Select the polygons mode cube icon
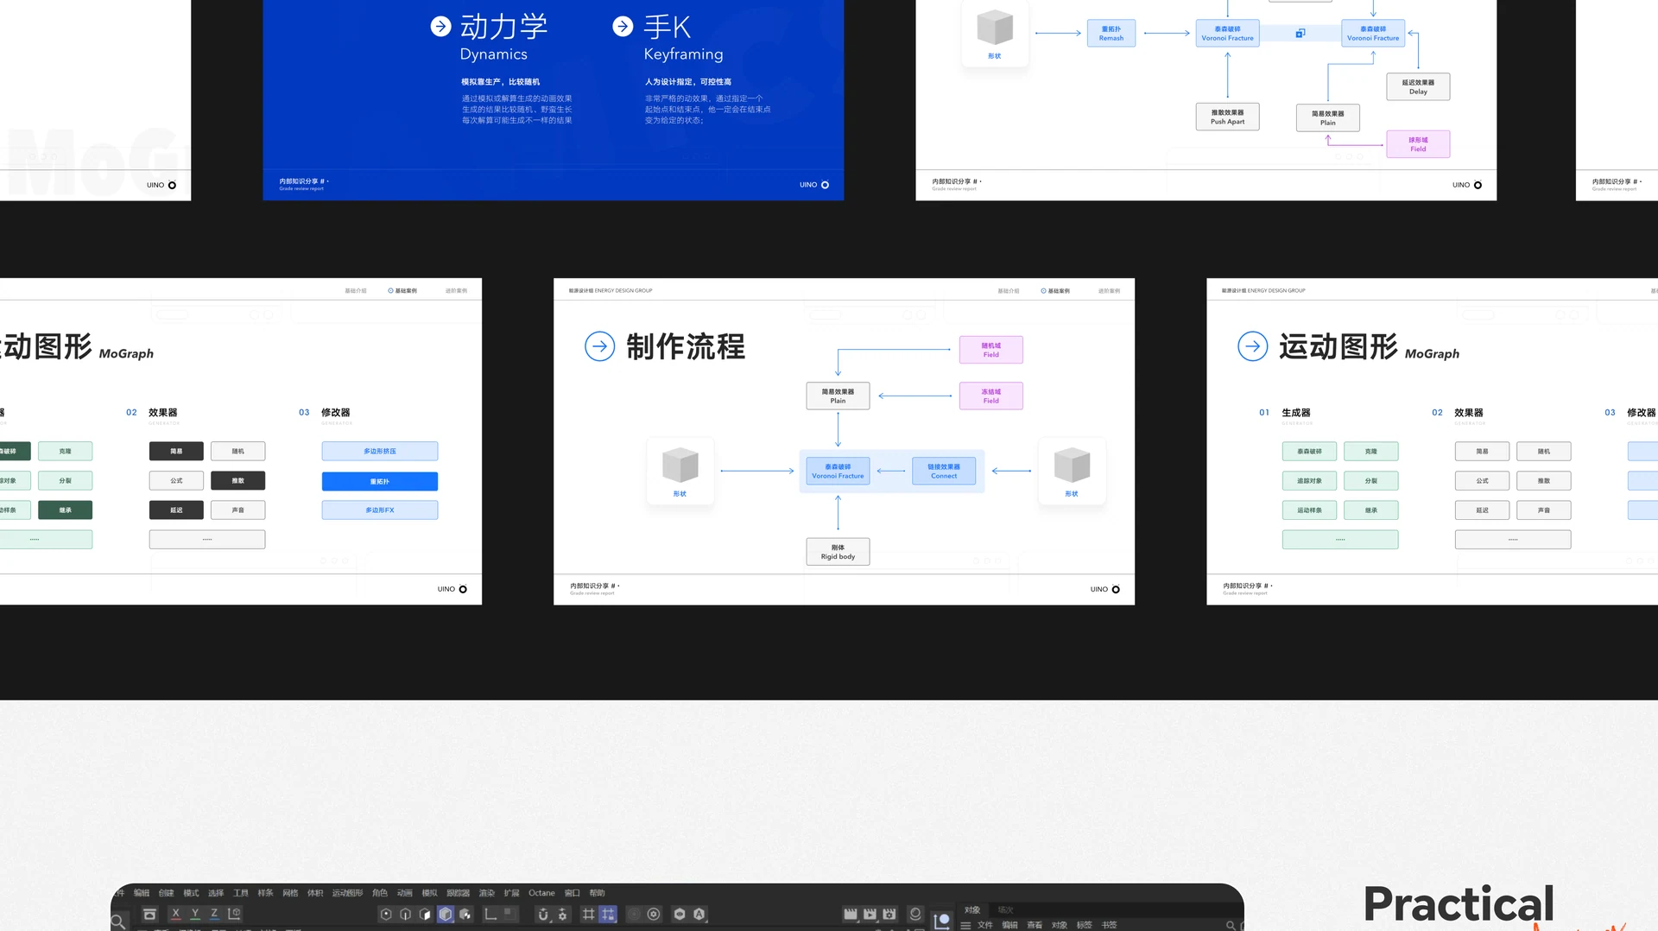This screenshot has width=1658, height=931. point(426,914)
